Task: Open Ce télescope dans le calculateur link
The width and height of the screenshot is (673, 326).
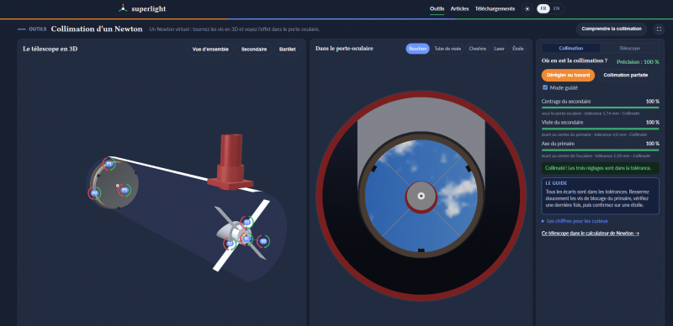Action: [591, 234]
